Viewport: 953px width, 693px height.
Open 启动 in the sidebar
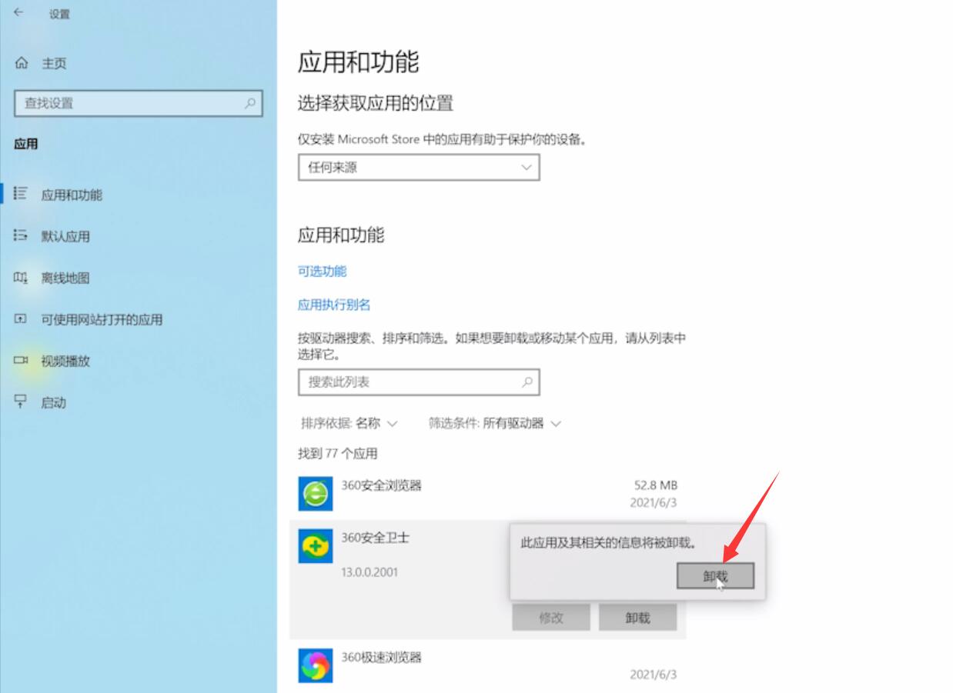pyautogui.click(x=53, y=402)
